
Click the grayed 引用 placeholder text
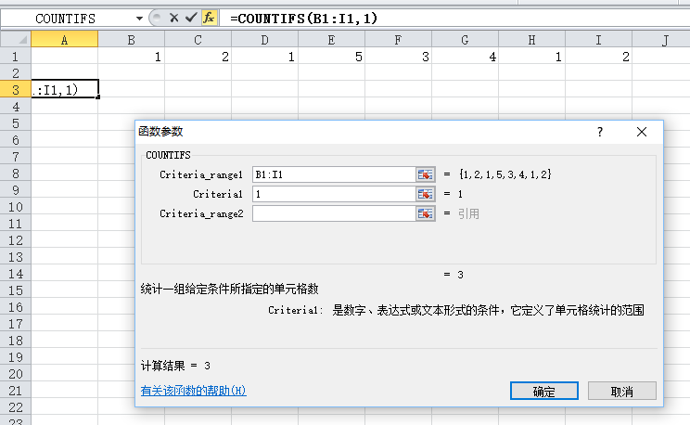[468, 214]
